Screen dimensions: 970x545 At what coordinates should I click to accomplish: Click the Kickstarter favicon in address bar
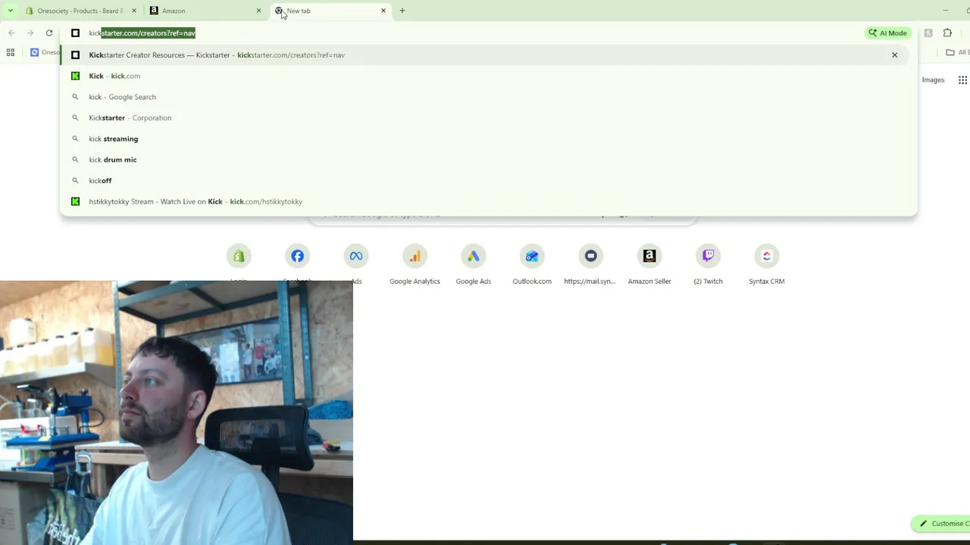(75, 33)
